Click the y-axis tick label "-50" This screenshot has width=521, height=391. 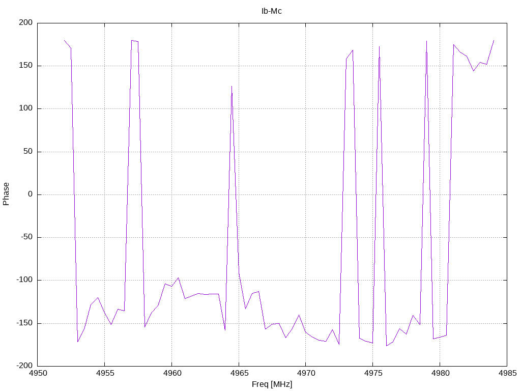click(26, 237)
